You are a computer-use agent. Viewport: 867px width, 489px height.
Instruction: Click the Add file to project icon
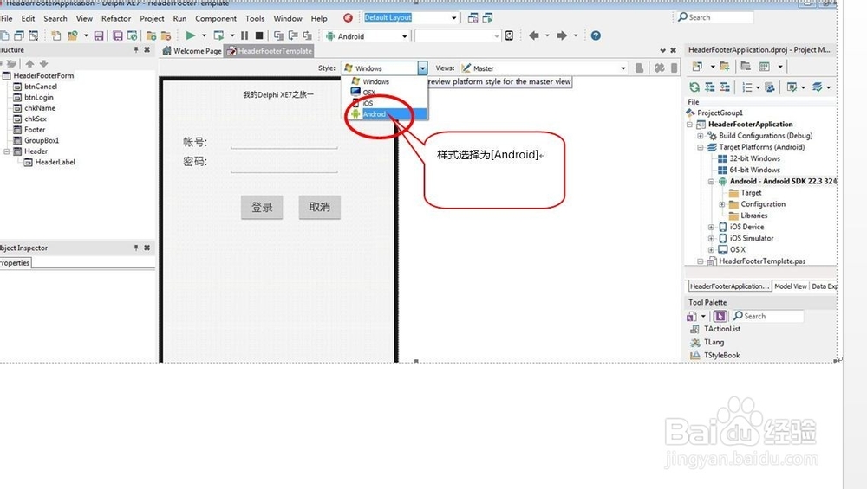(x=151, y=35)
